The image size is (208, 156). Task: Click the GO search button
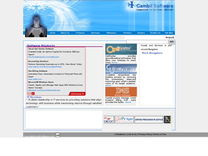point(171,42)
